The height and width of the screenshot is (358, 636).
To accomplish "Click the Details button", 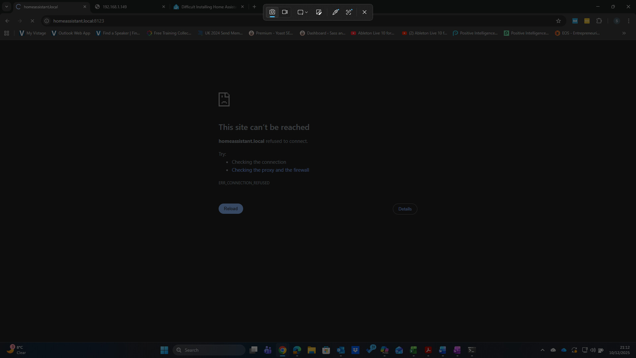I will [405, 209].
